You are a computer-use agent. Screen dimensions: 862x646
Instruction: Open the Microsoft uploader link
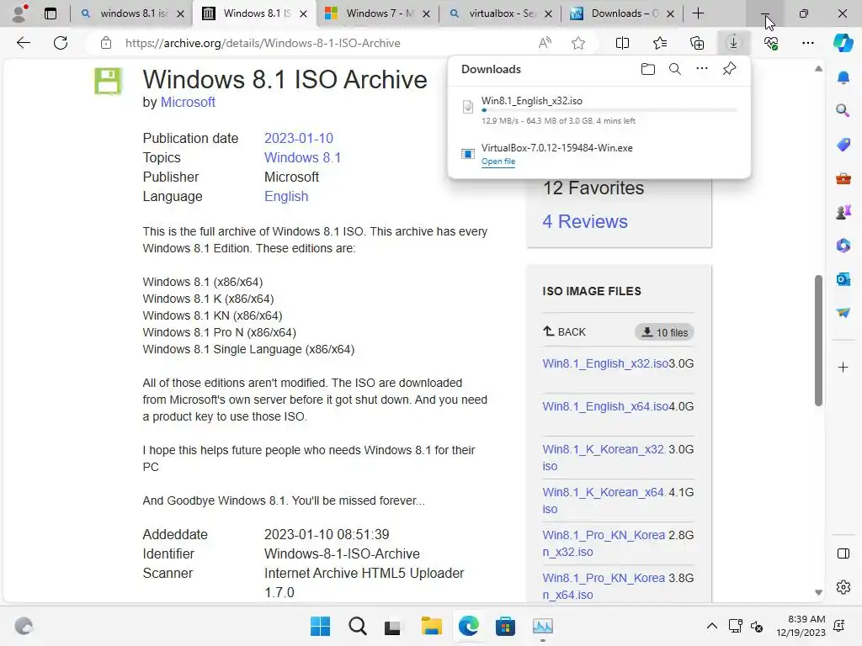[x=188, y=102]
